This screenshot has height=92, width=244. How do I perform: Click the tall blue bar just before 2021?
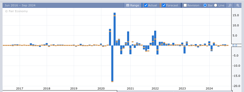tap(128, 39)
